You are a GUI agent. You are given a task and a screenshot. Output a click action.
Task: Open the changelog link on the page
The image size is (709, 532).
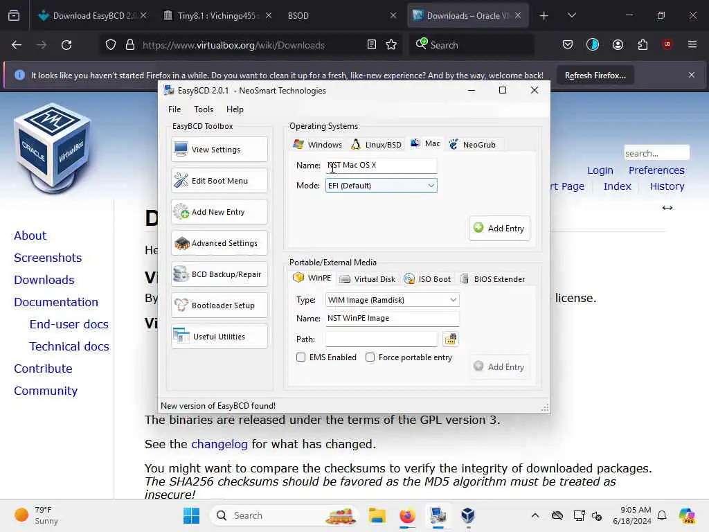point(219,444)
